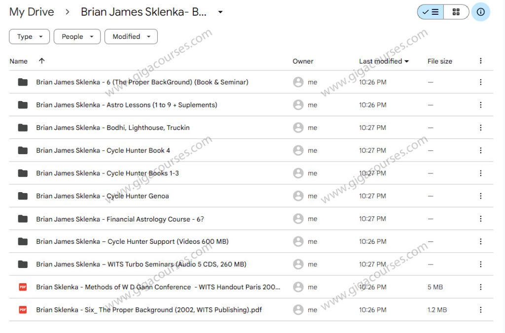Select 'Cycle Hunter Support (Videos 600 MB)' folder name
This screenshot has height=333, width=505.
click(x=132, y=241)
